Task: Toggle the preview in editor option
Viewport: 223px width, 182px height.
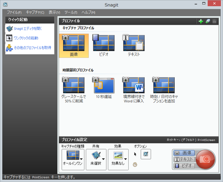Action: (146, 154)
